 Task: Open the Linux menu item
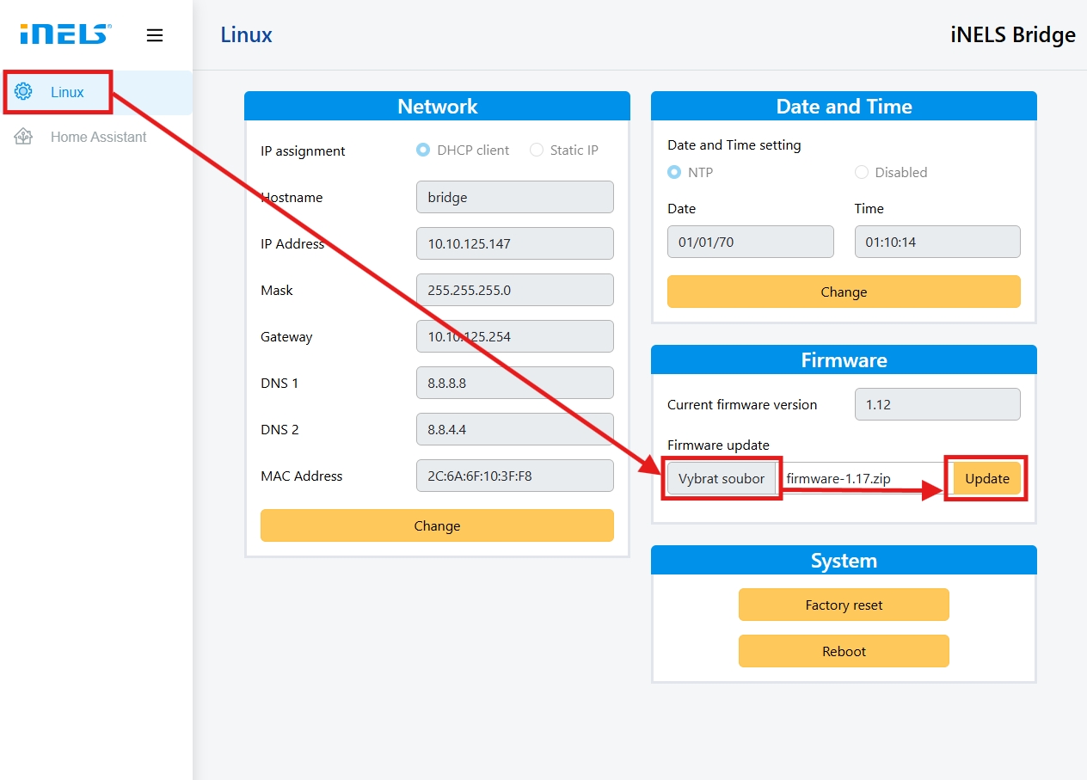pos(67,92)
